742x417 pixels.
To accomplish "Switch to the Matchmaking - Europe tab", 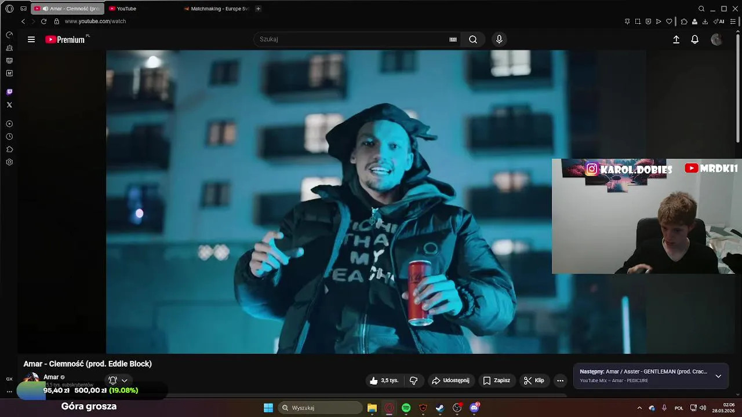I will pos(216,9).
